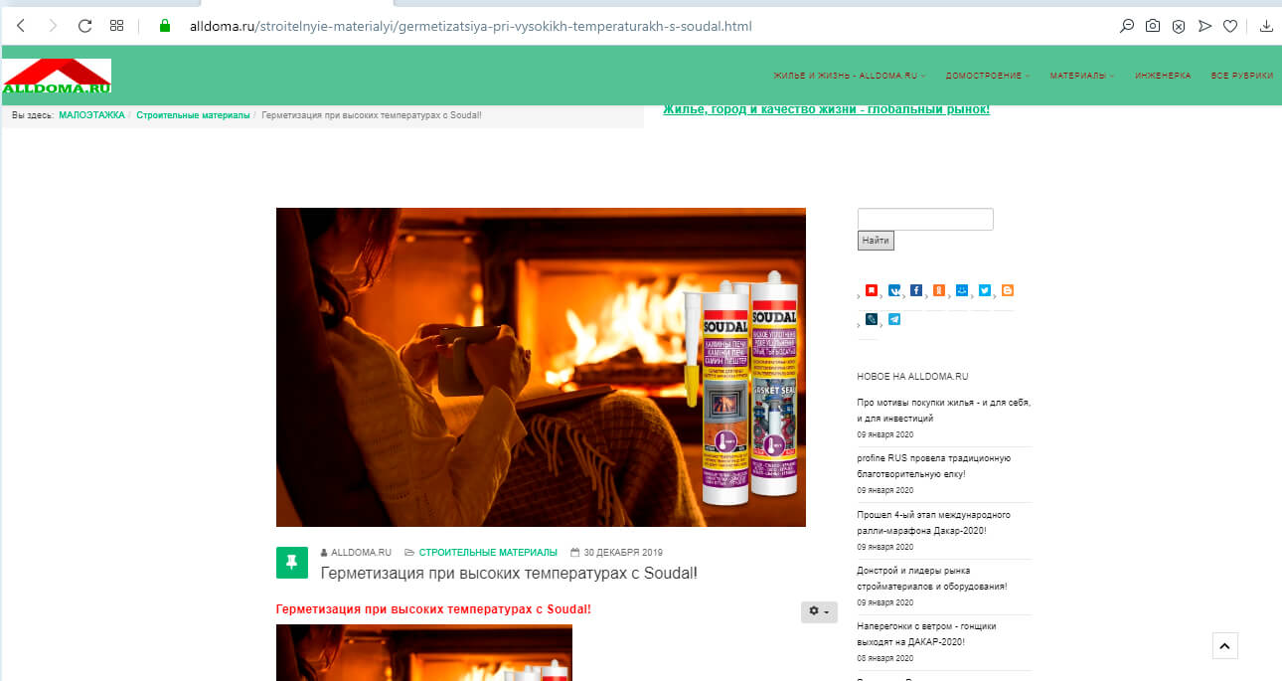Open the browser downloads icon
This screenshot has width=1282, height=681.
pos(1266,26)
